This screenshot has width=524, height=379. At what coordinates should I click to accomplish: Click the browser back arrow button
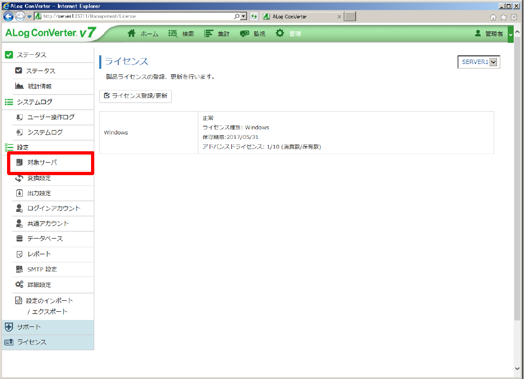(9, 16)
